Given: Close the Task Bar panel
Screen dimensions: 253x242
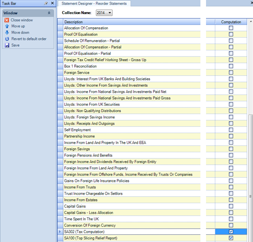Looking at the screenshot, I should click(x=53, y=3).
